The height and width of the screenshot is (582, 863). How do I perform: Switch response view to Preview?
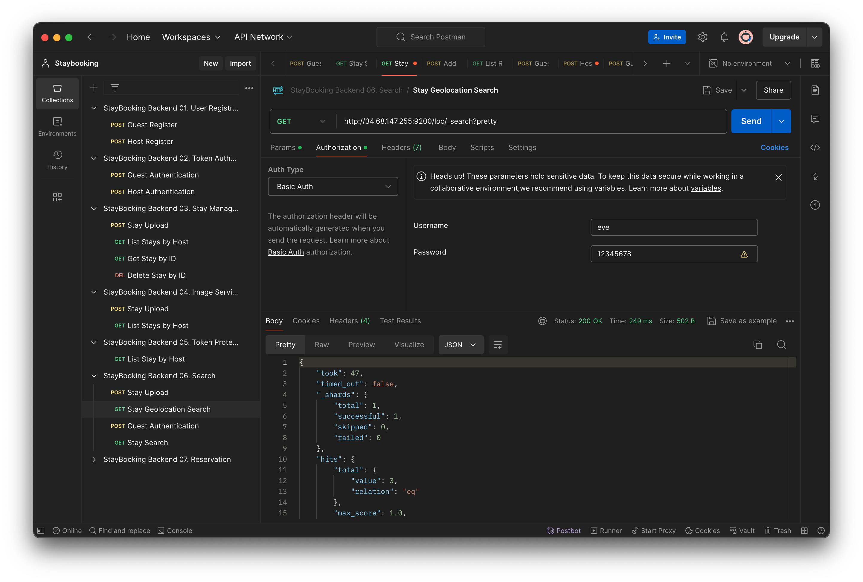(361, 344)
